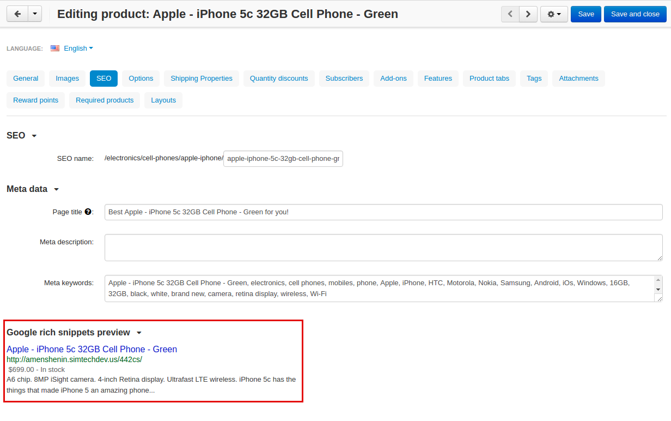Click the SEO name input field
This screenshot has width=671, height=421.
pyautogui.click(x=283, y=159)
